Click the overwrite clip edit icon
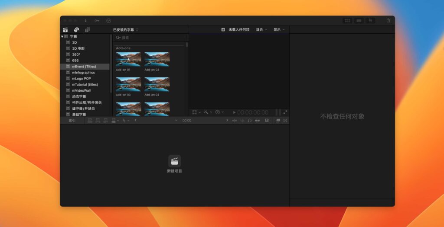444x227 pixels. pos(114,121)
